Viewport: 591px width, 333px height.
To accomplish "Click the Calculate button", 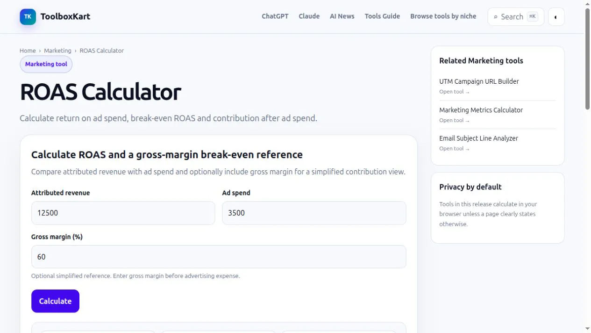I will click(x=55, y=301).
